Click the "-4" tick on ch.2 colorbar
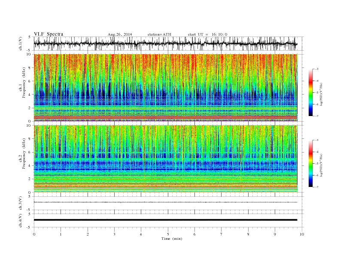The image size is (340, 263). click(316, 152)
